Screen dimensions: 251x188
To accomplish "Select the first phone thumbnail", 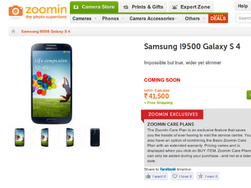I will tap(19, 137).
